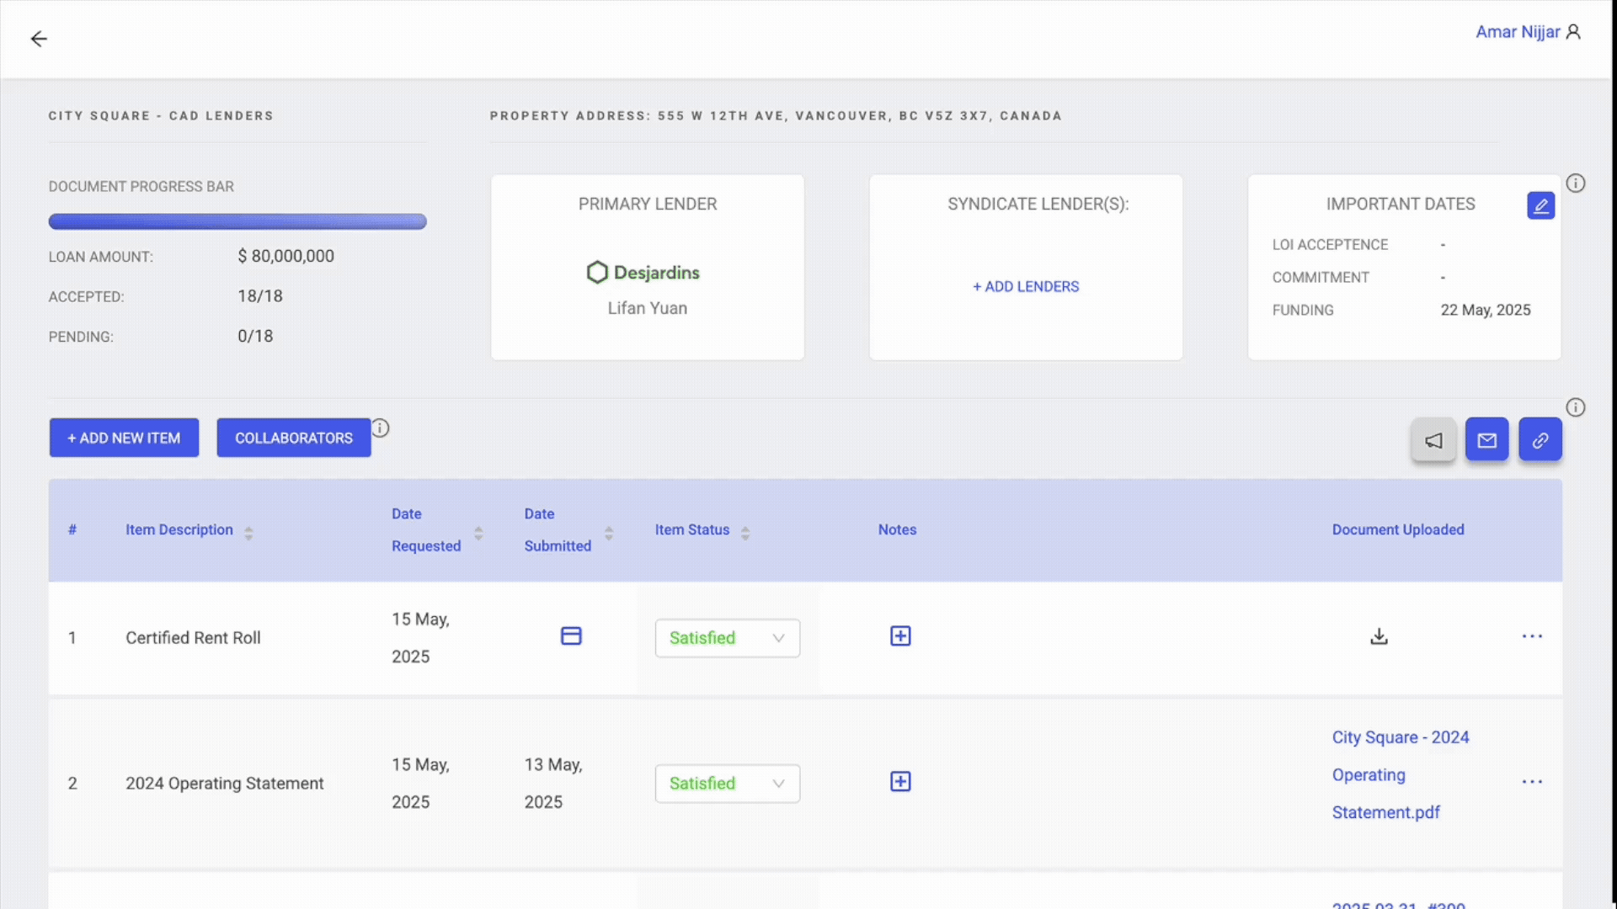
Task: Click the Add New Item button
Action: point(124,438)
